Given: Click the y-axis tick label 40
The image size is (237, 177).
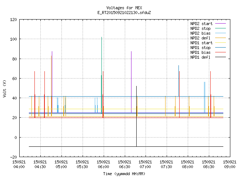Looking at the screenshot, I should point(14,98).
